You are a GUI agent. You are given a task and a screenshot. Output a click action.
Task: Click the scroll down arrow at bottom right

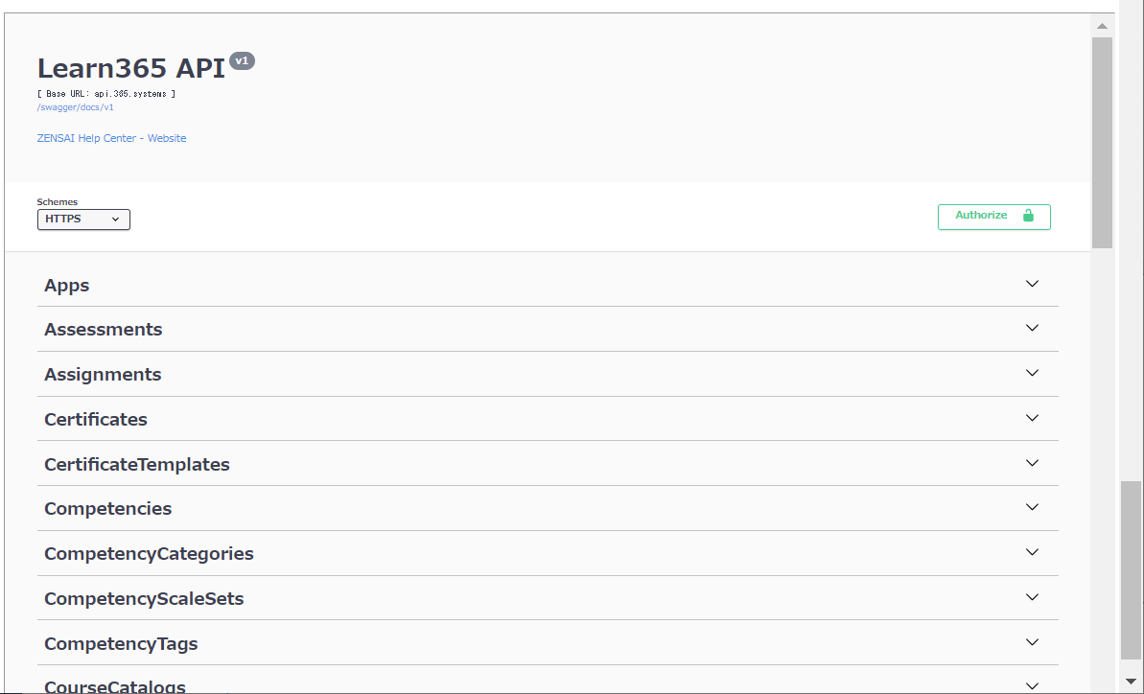pos(1131,682)
